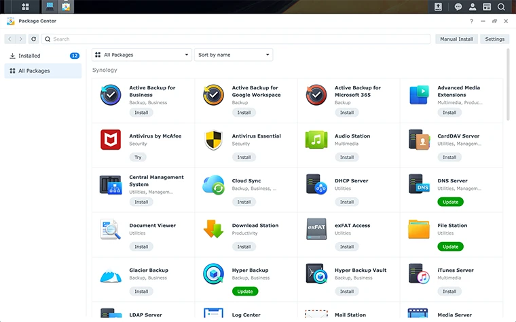Click the Audio Station icon
Screen dimensions: 516x322
click(316, 140)
